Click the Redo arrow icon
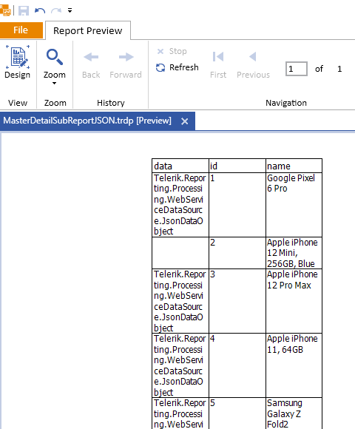355x429 pixels. [x=56, y=11]
